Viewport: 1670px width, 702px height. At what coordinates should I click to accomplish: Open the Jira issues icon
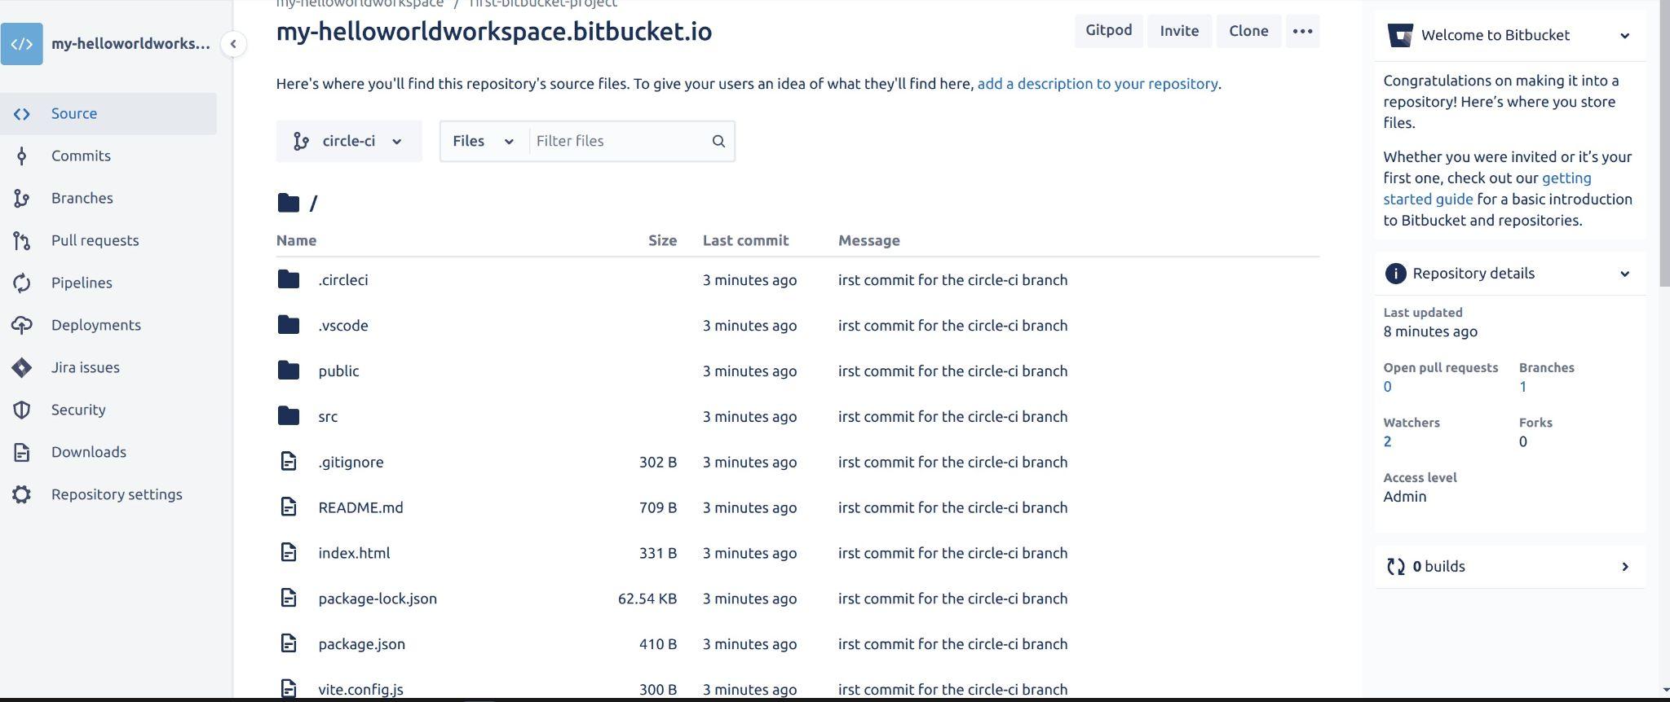point(22,367)
